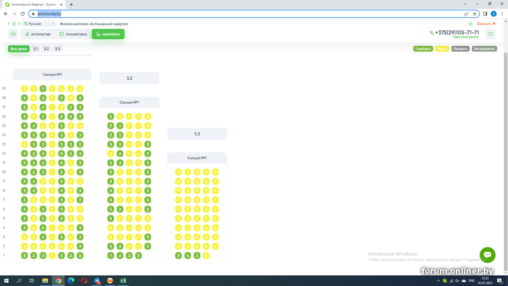Click the yellow Бронь legend swatch
Screen dimensions: 508x286
441,48
